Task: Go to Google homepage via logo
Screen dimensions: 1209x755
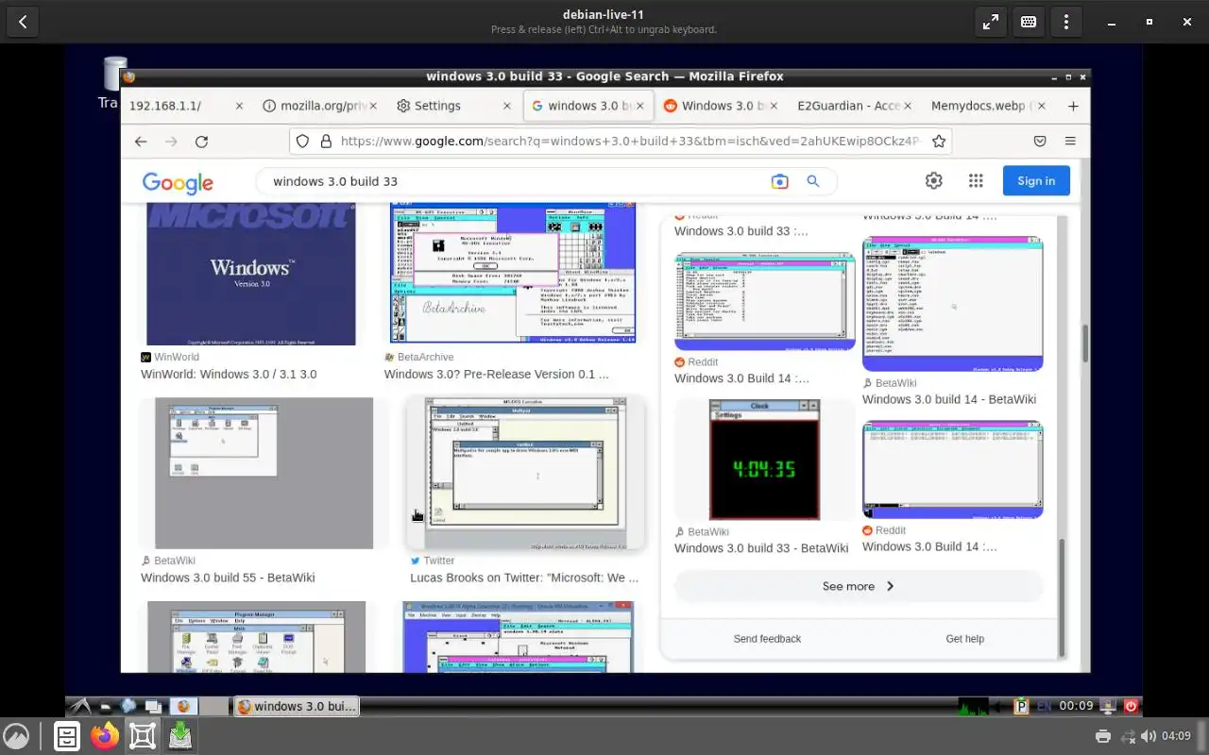Action: click(178, 182)
